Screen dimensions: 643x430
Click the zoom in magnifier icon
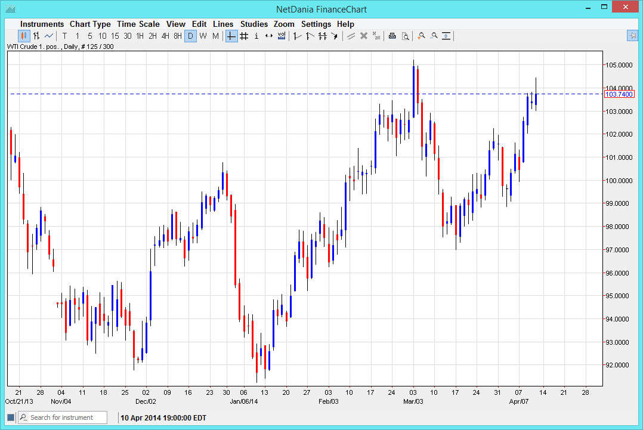click(421, 36)
